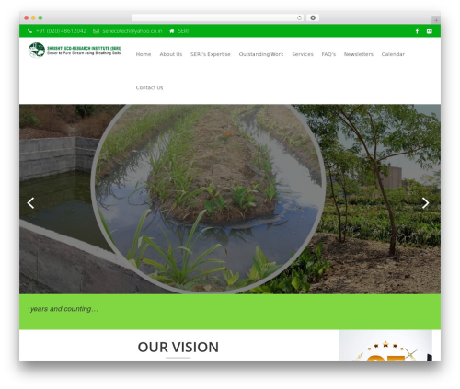This screenshot has width=460, height=389.
Task: Click the browser reload icon
Action: click(x=299, y=17)
